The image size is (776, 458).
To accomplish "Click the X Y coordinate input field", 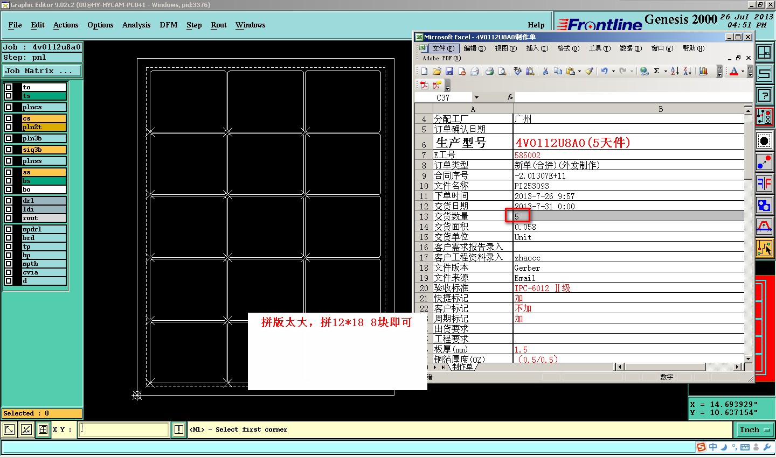I will (124, 429).
